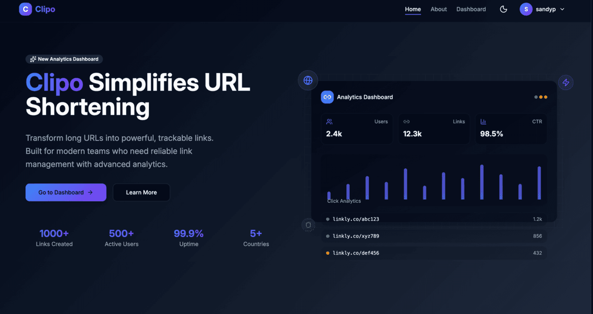Select the linkly.co/def456 row
The height and width of the screenshot is (314, 593).
(x=434, y=253)
